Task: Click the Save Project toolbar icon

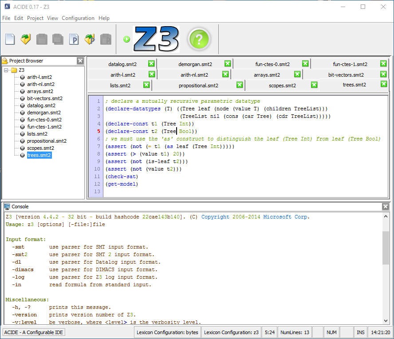Action: [106, 39]
